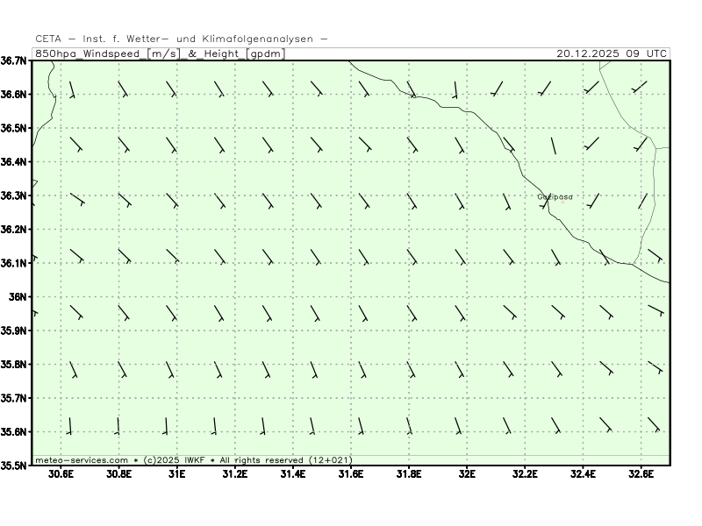This screenshot has width=702, height=526.
Task: Click the 20.12.2025 09 UTC timestamp
Action: (612, 53)
